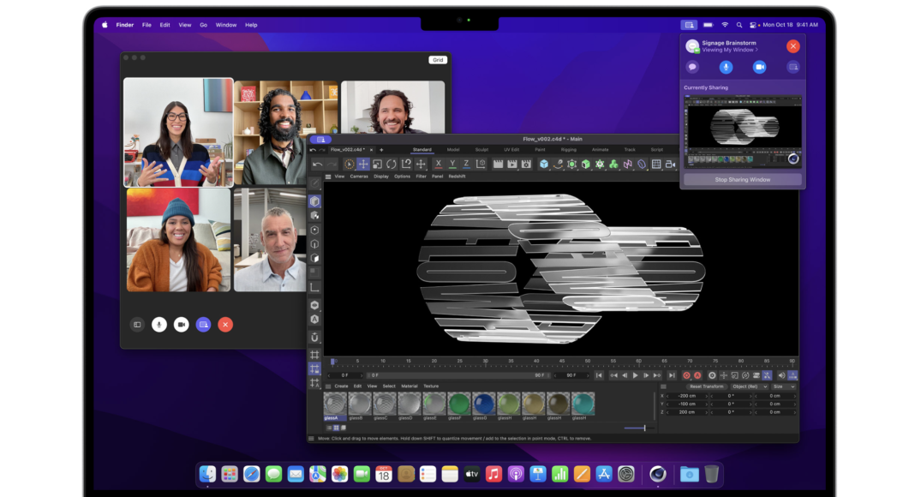Add a Cube primitive object

pyautogui.click(x=544, y=165)
